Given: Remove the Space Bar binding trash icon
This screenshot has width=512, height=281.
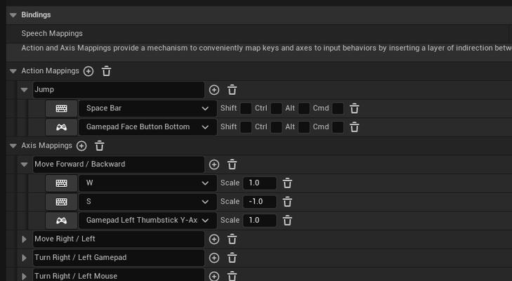Looking at the screenshot, I should click(354, 108).
